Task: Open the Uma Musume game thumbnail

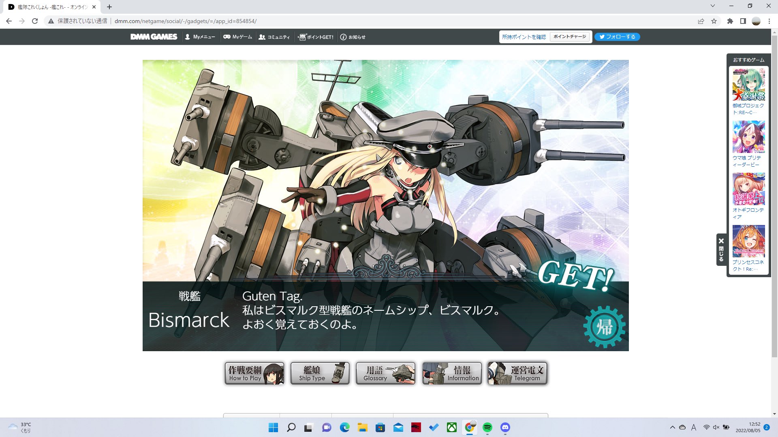Action: pyautogui.click(x=748, y=137)
